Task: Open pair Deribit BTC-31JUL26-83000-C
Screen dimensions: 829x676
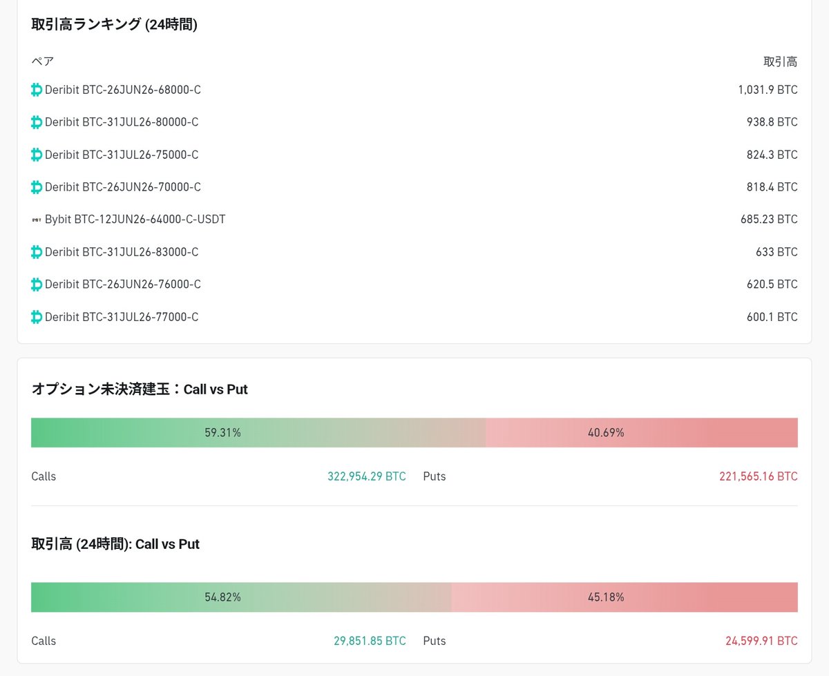Action: point(122,252)
